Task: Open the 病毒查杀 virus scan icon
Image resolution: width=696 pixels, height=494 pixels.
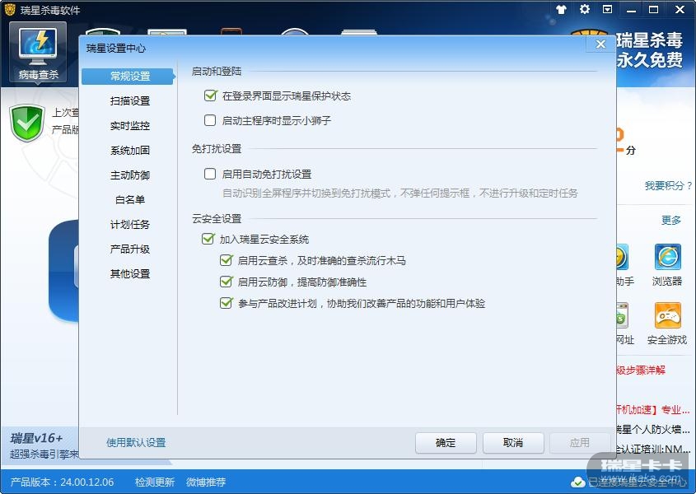Action: click(38, 54)
